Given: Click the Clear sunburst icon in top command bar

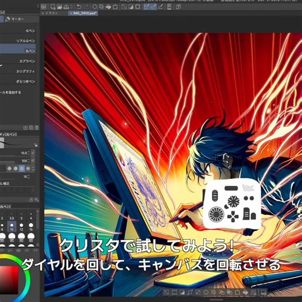Looking at the screenshot, I should 95,7.
